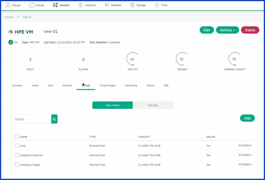Click the Last Sync timestamp text

click(x=64, y=42)
